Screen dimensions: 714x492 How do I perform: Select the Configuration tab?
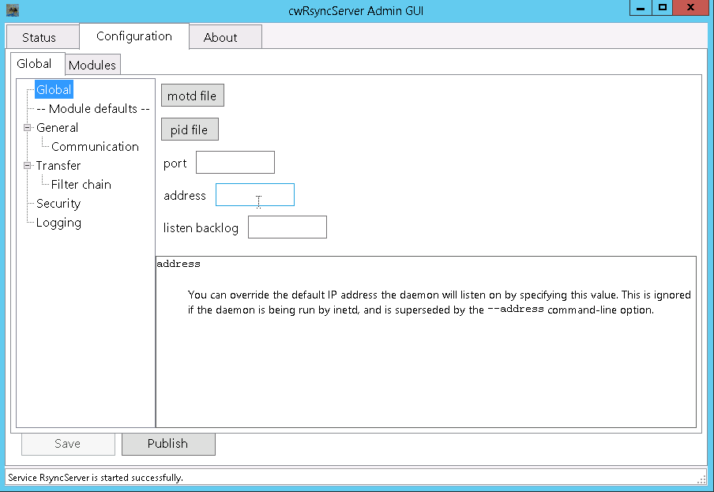(133, 36)
